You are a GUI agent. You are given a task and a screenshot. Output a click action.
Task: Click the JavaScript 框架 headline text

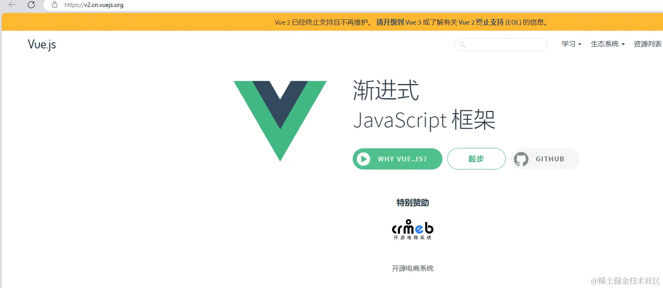point(424,120)
